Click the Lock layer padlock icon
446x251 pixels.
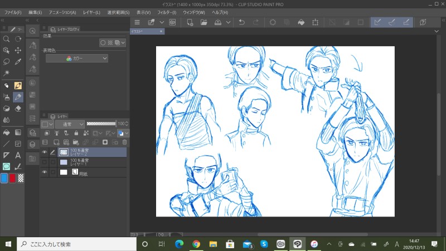(x=75, y=133)
